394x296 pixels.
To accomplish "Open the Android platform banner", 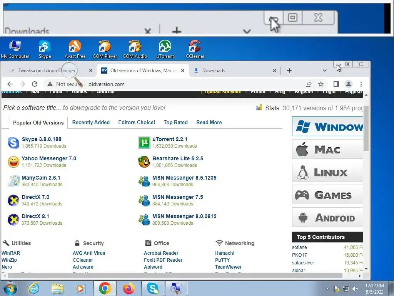I will pos(327,217).
